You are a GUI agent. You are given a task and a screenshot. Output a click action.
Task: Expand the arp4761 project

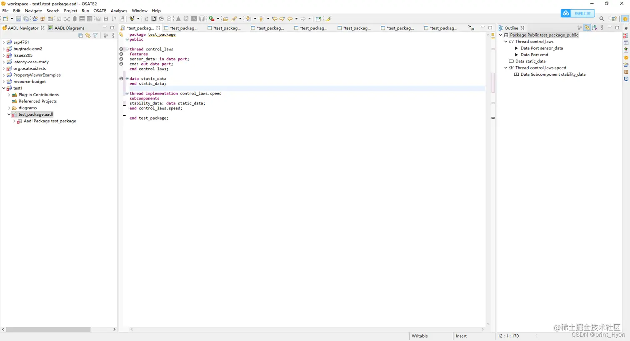pos(4,42)
